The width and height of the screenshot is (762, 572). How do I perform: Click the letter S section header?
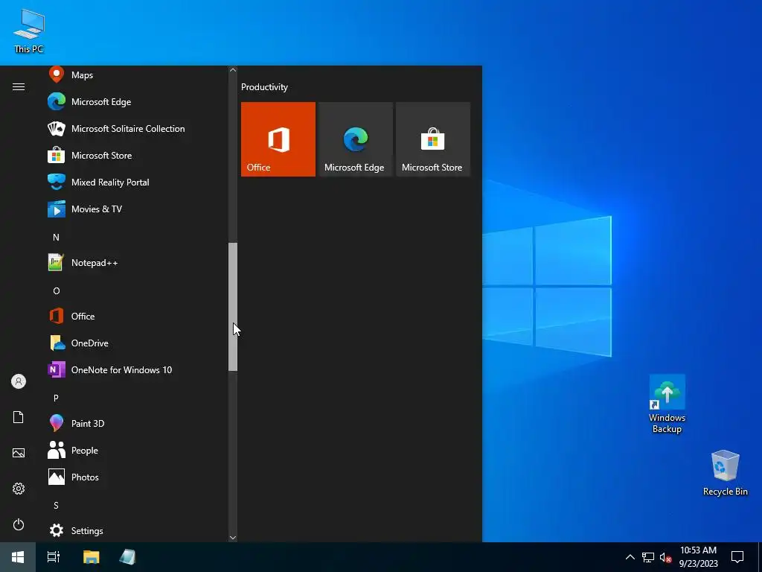click(x=56, y=506)
